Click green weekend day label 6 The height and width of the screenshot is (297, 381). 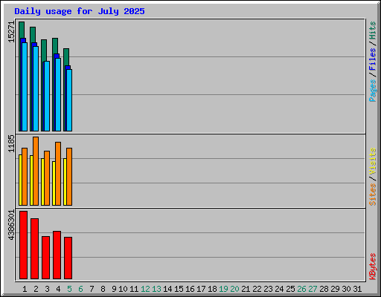click(x=80, y=289)
